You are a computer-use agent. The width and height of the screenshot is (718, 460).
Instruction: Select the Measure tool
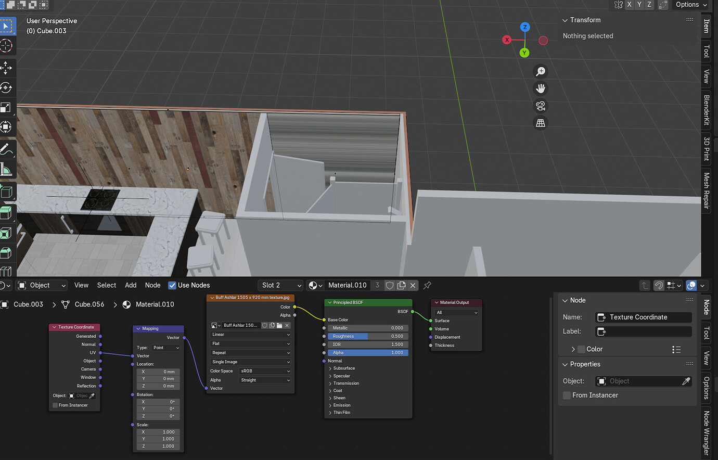click(x=6, y=169)
